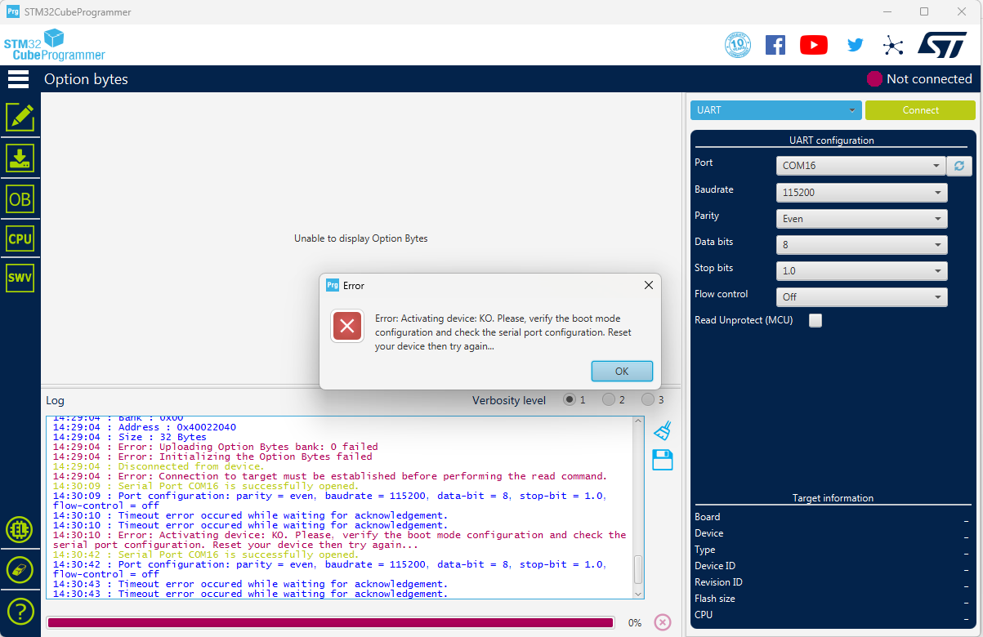Viewport: 983px width, 637px height.
Task: Save the log using the floppy disk icon
Action: pyautogui.click(x=662, y=460)
